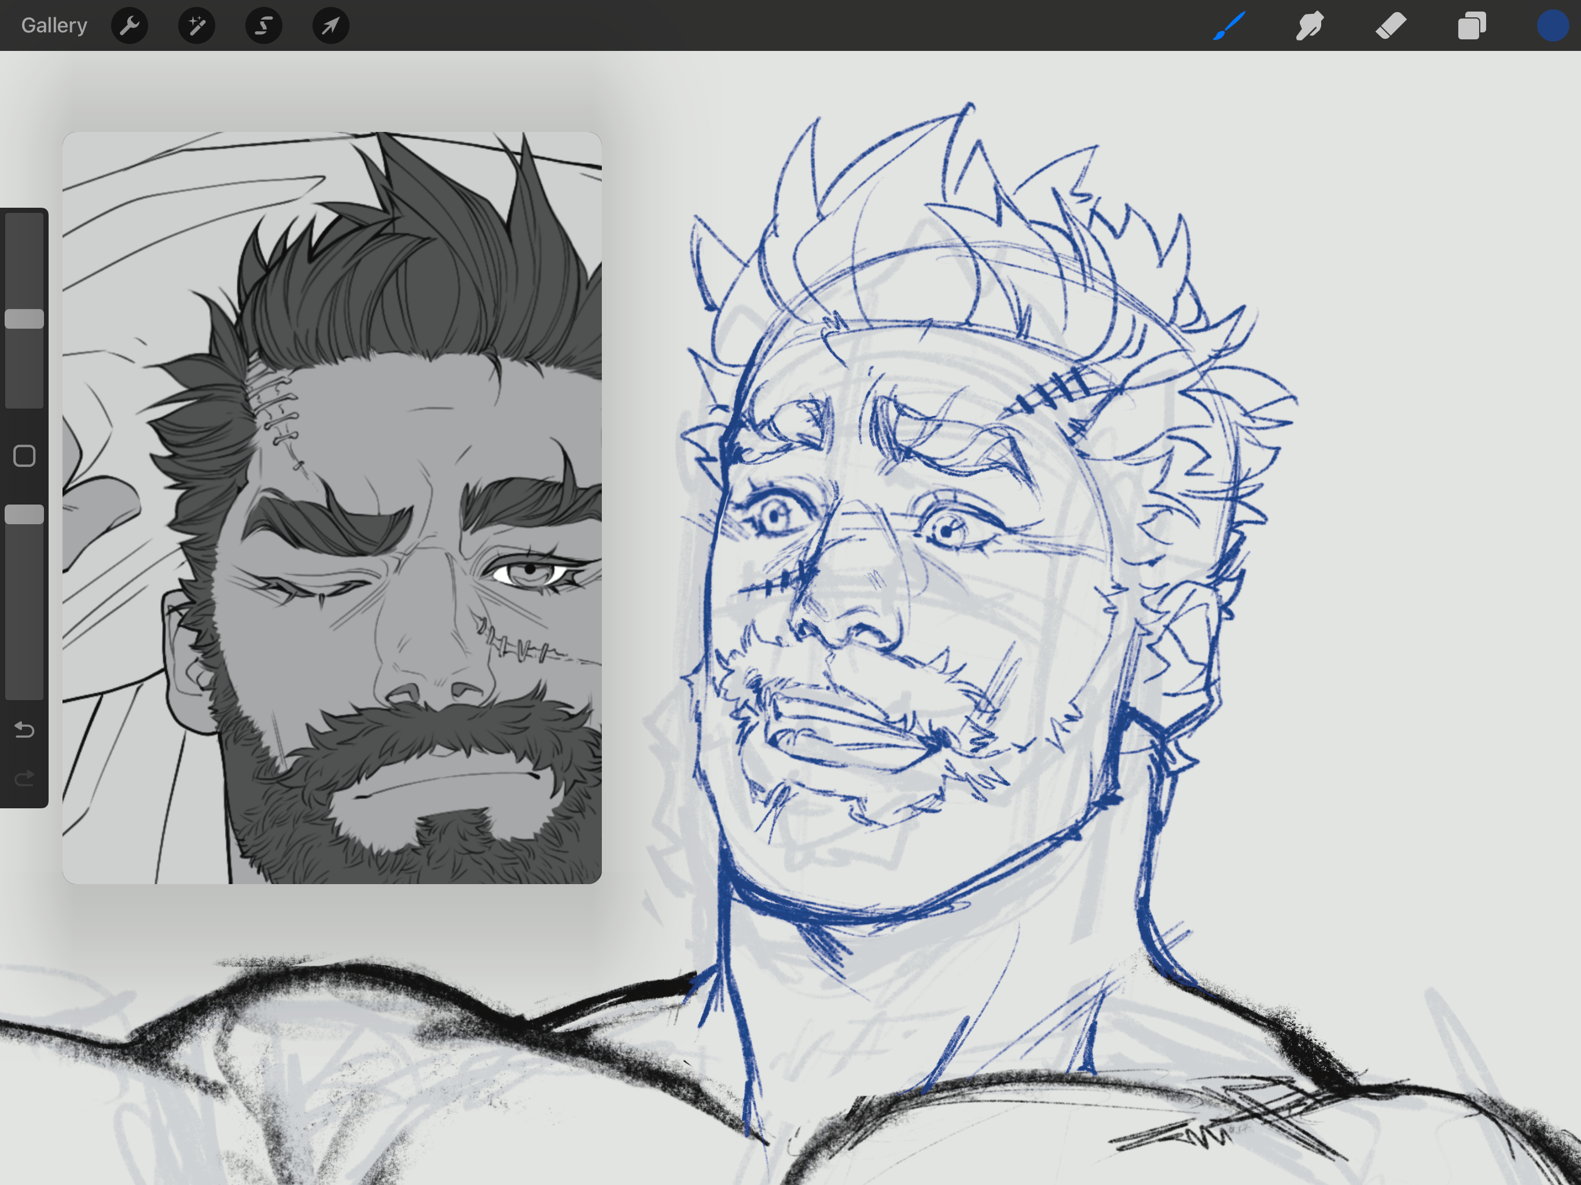Select the Smudge tool
The image size is (1581, 1185).
(x=1310, y=25)
